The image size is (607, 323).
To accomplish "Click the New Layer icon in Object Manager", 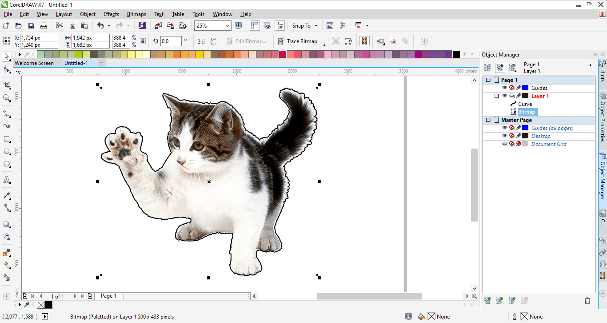I will pyautogui.click(x=487, y=301).
